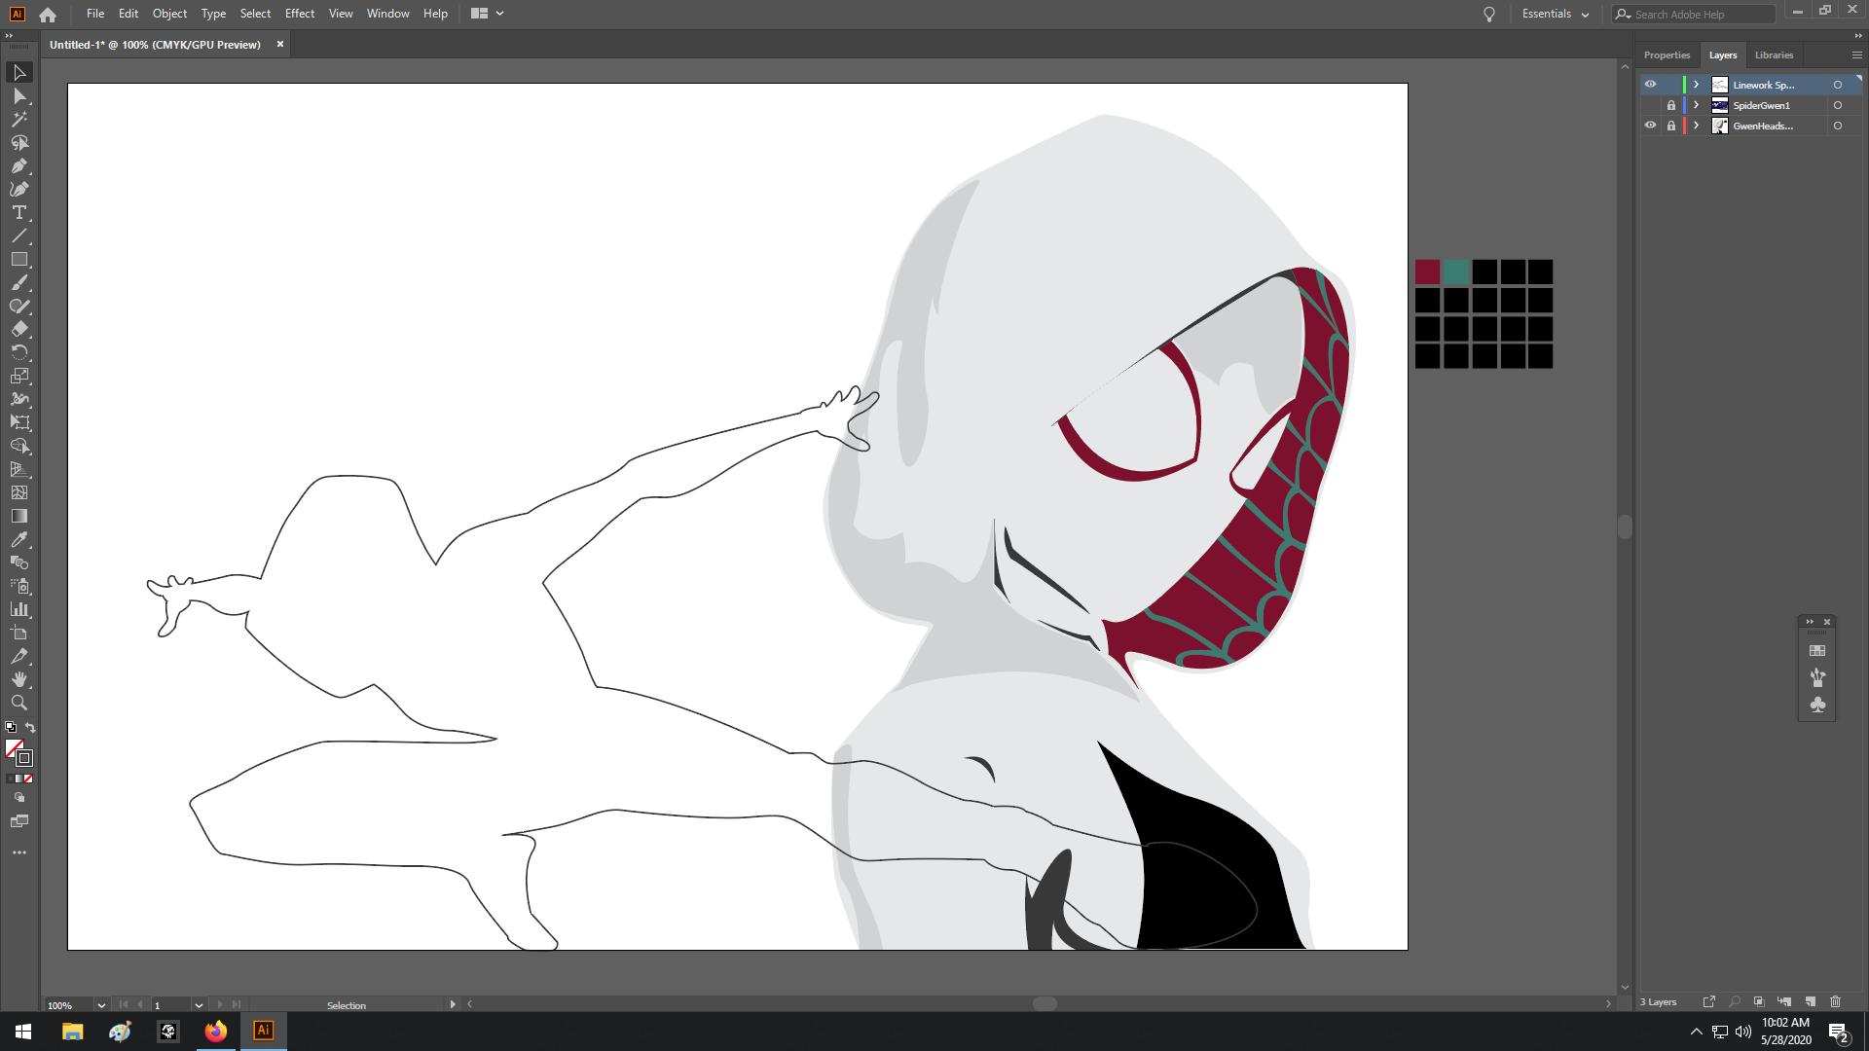
Task: Select the teal color swatch
Action: [1455, 272]
